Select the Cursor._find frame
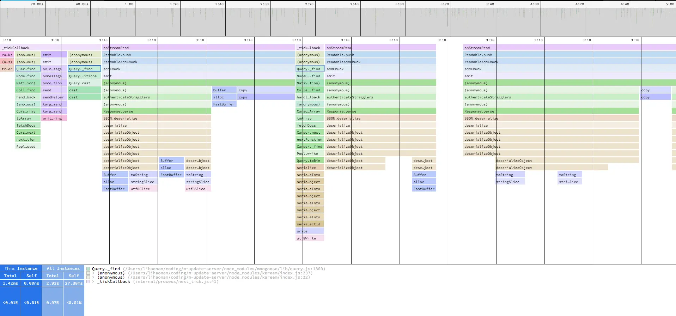 (310, 146)
